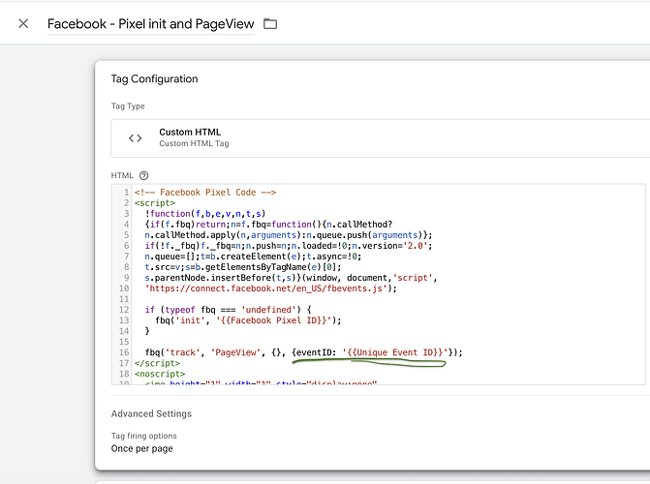Click the n.queue createElement line

253,257
